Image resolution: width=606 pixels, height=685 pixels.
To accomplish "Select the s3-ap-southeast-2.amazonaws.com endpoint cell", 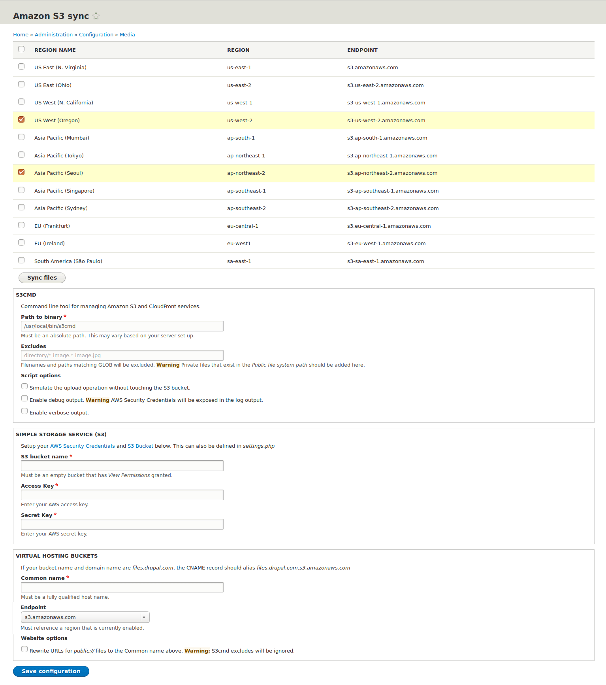I will [393, 208].
